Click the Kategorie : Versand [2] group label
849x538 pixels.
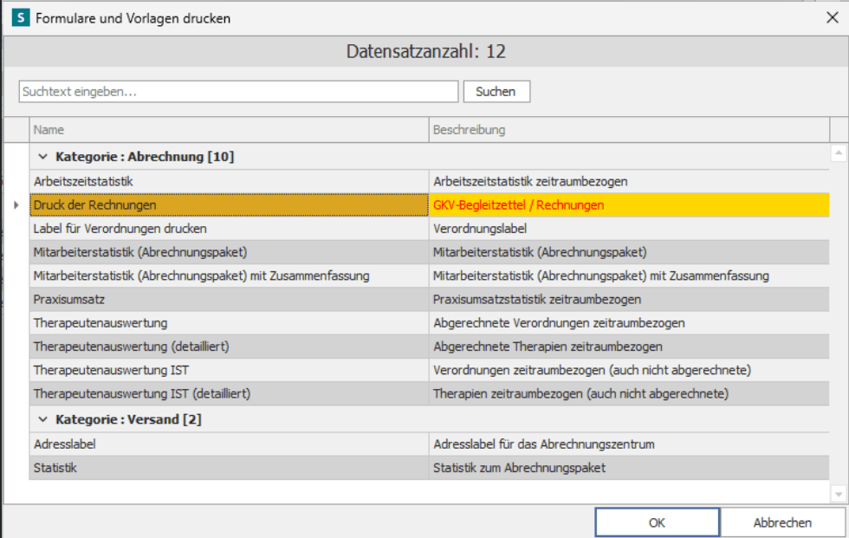click(x=128, y=419)
